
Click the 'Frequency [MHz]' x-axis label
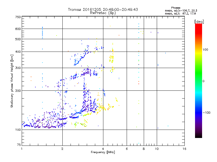[x=103, y=152]
